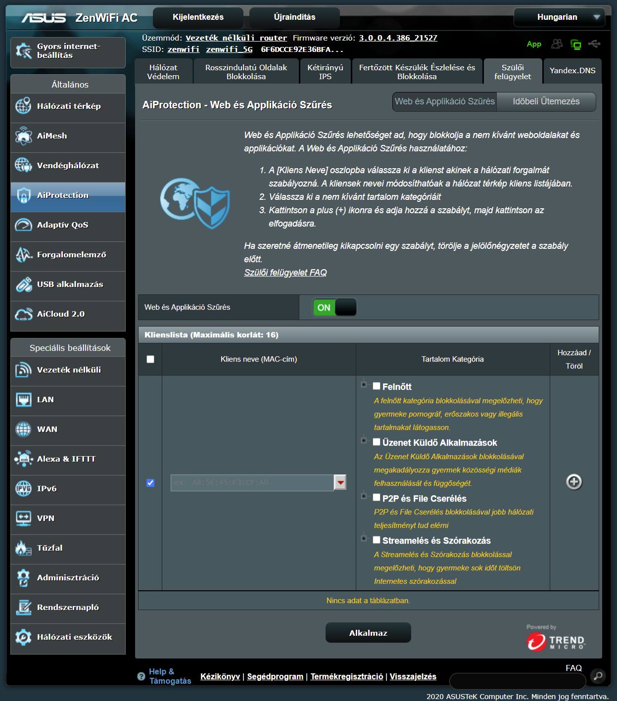This screenshot has width=617, height=701.
Task: Click the USB status icon in header
Action: click(x=594, y=44)
